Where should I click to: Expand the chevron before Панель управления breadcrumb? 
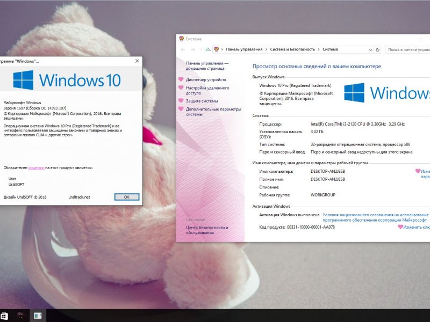222,49
